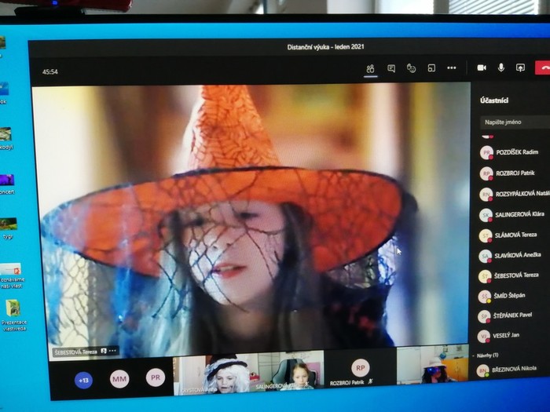This screenshot has height=412, width=550.
Task: Open the tygr desktop icon
Action: (8, 226)
